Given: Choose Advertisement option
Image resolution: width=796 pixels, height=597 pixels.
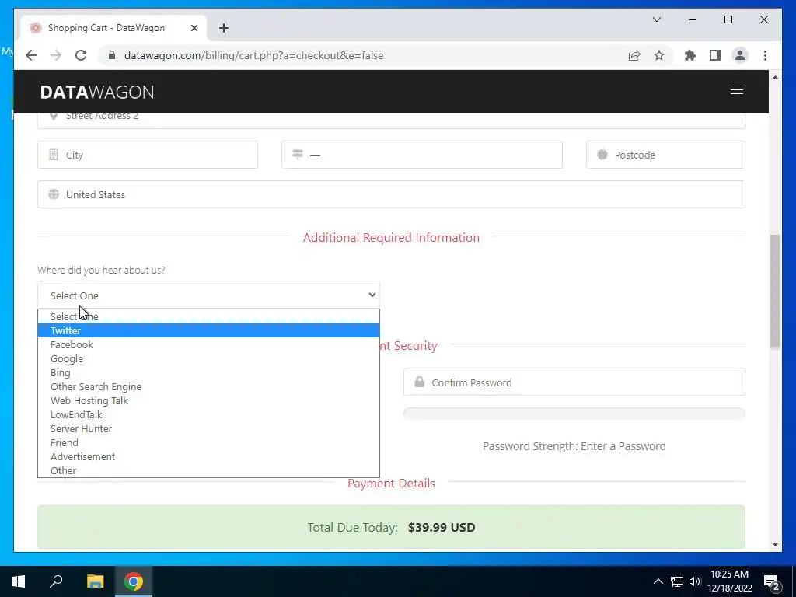Looking at the screenshot, I should 208,456.
